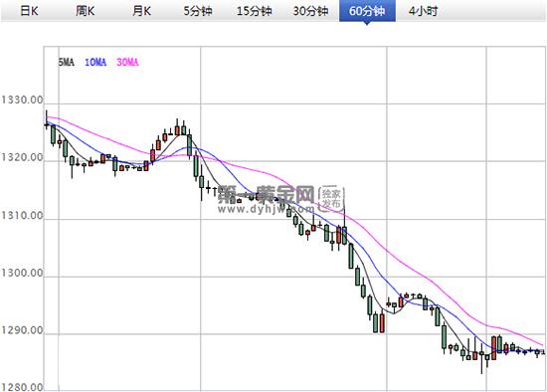Select the 15分钟 interval tab
This screenshot has height=392, width=547.
pyautogui.click(x=255, y=11)
